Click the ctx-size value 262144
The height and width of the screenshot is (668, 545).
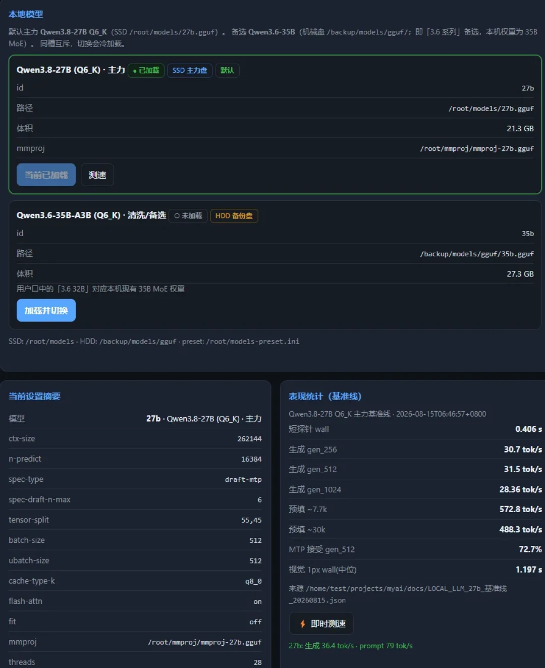[x=249, y=439]
